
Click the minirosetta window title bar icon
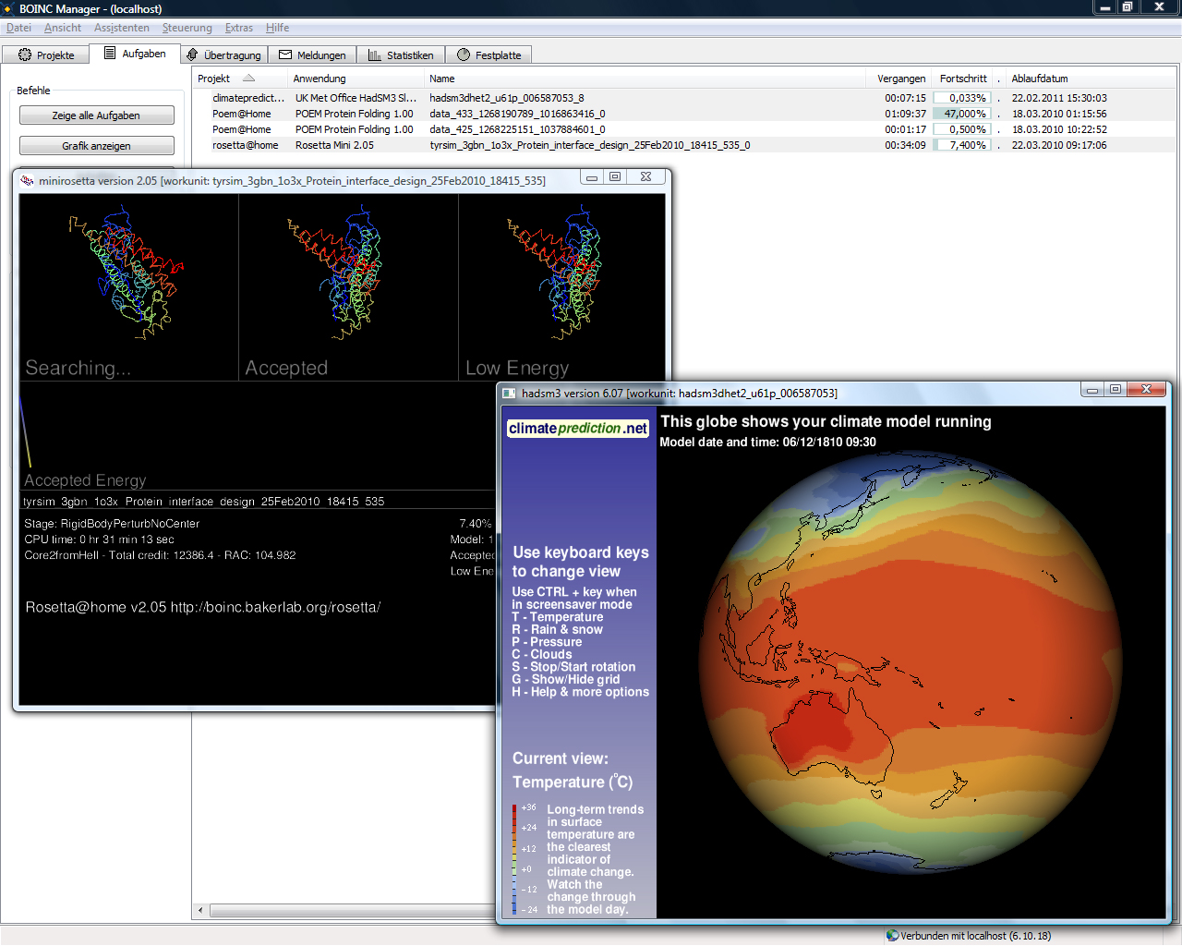click(x=27, y=181)
